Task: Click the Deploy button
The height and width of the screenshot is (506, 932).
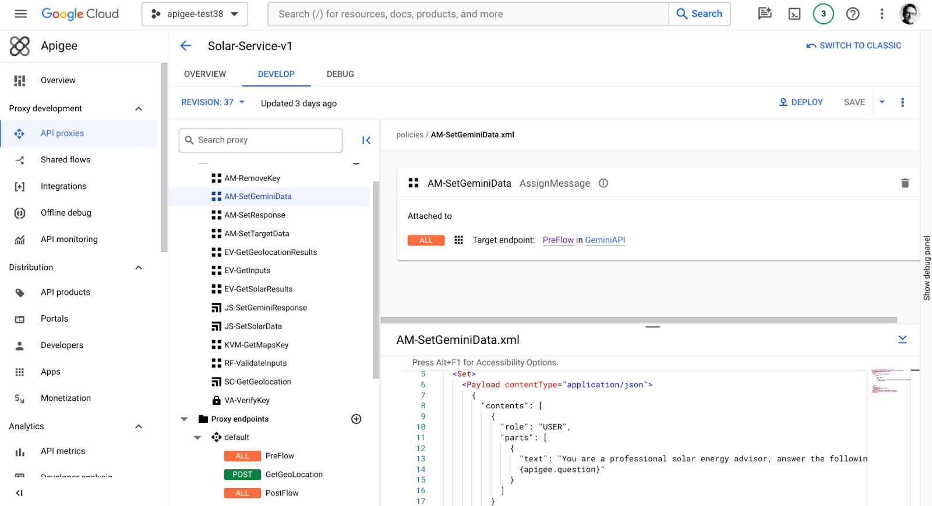Action: pyautogui.click(x=801, y=102)
